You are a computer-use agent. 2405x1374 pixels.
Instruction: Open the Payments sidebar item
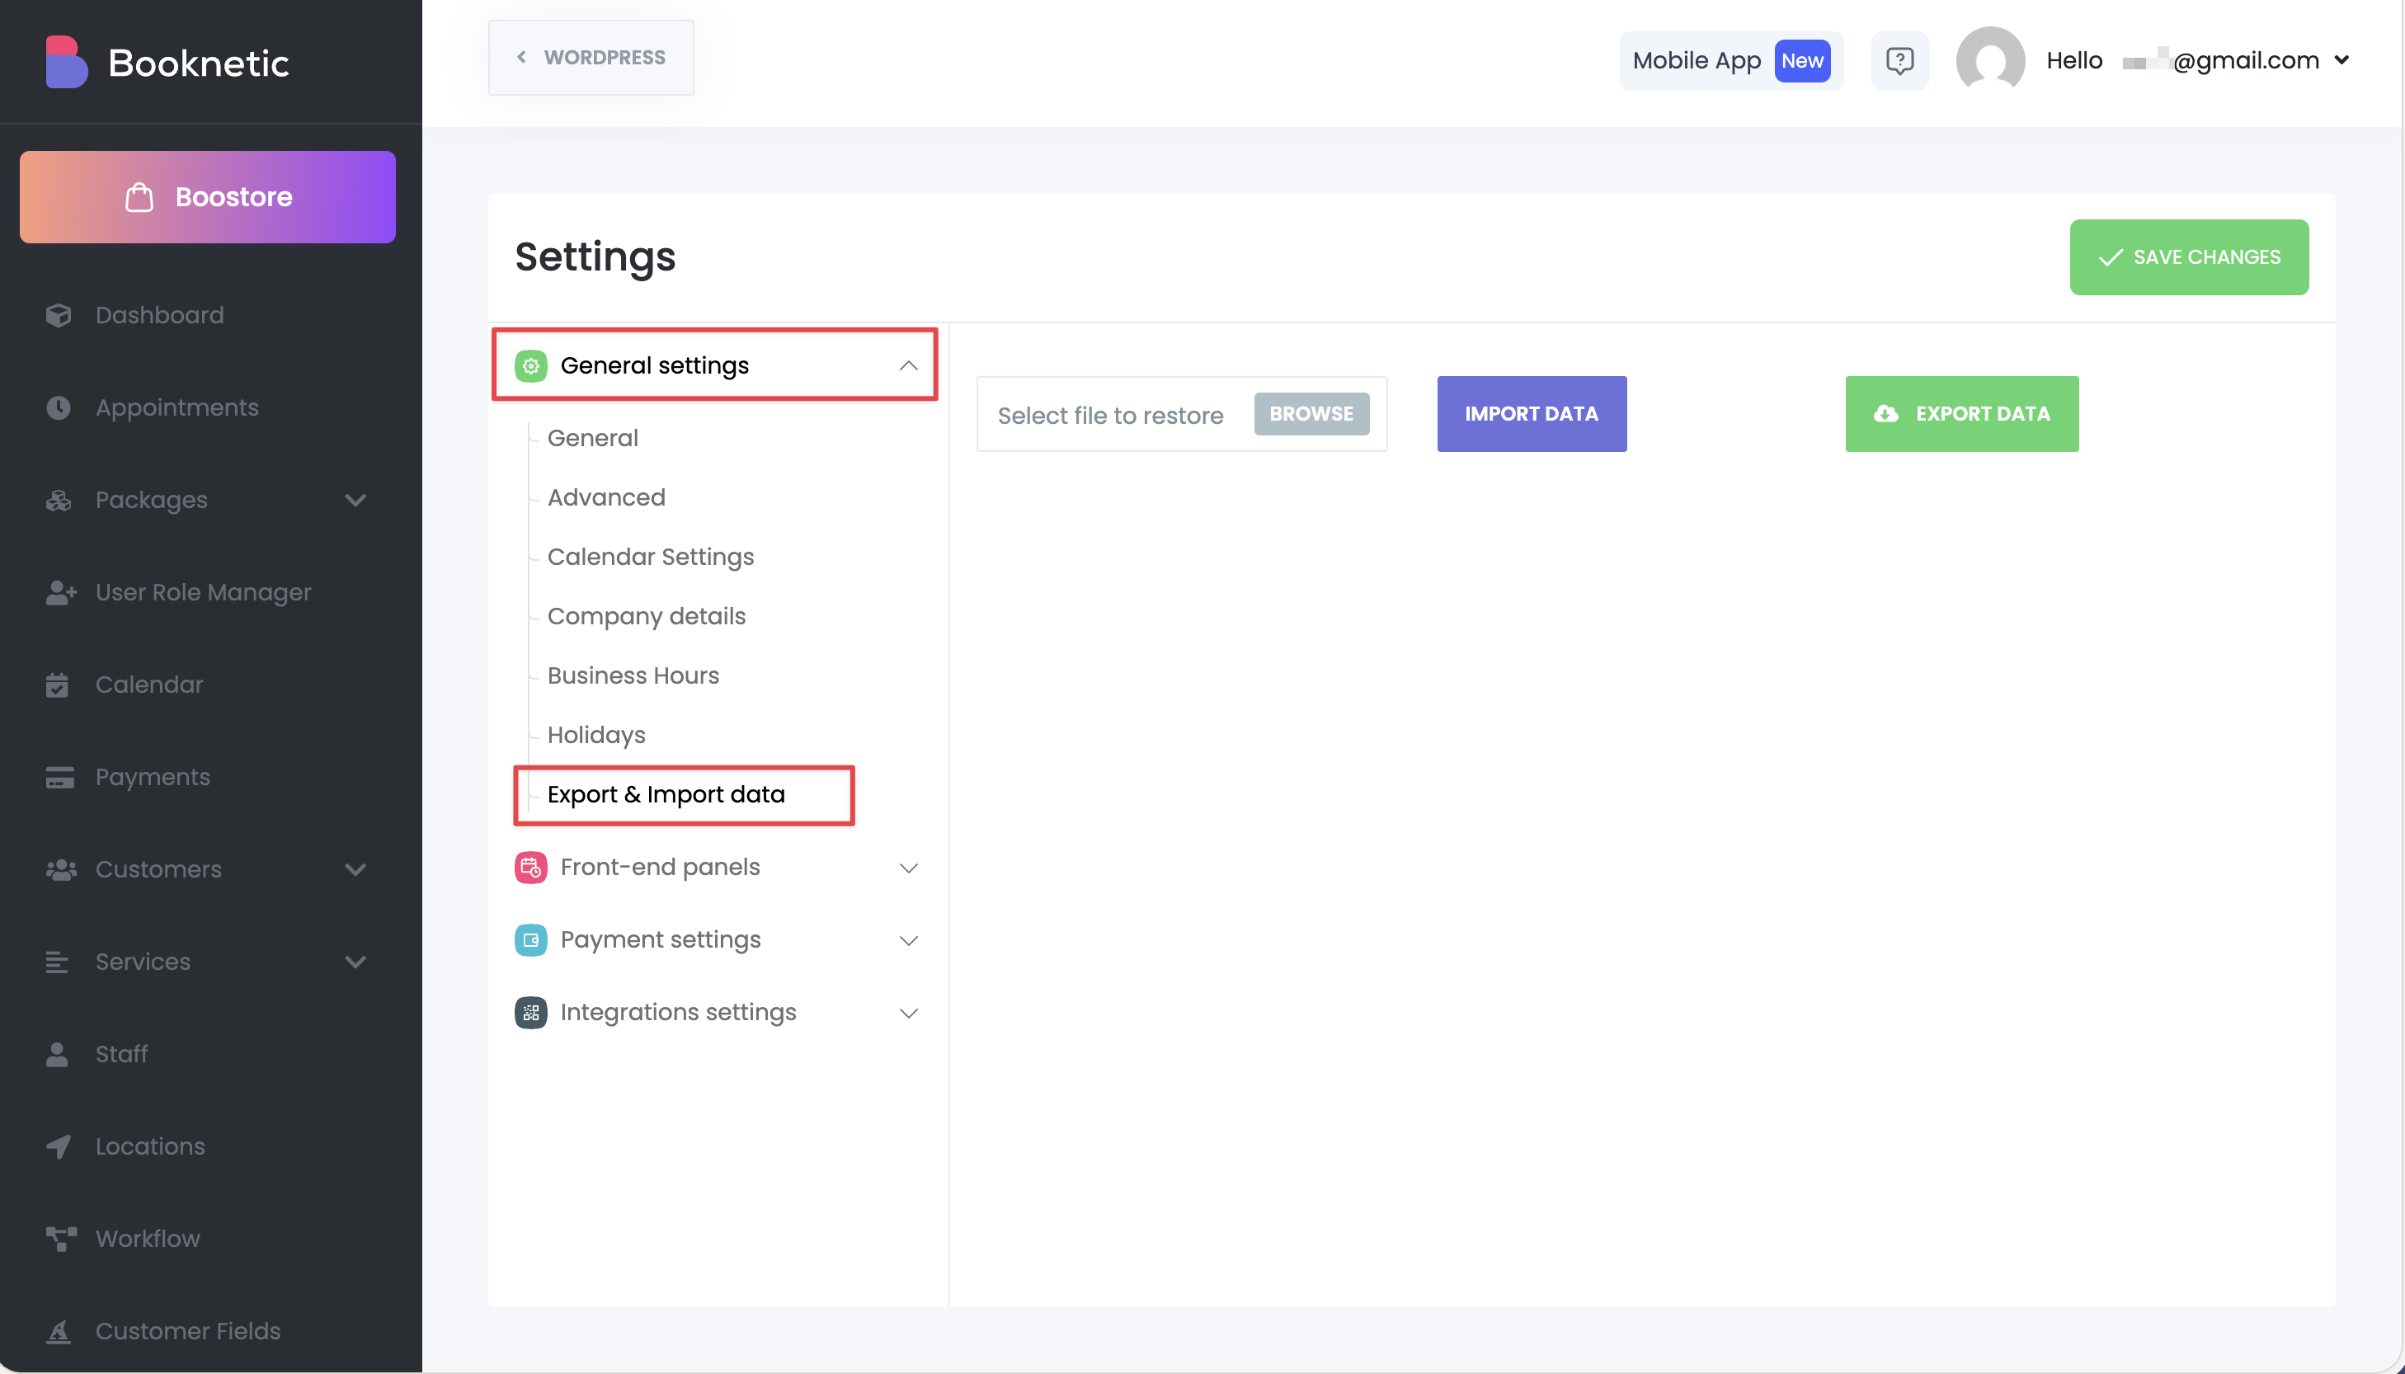[152, 777]
